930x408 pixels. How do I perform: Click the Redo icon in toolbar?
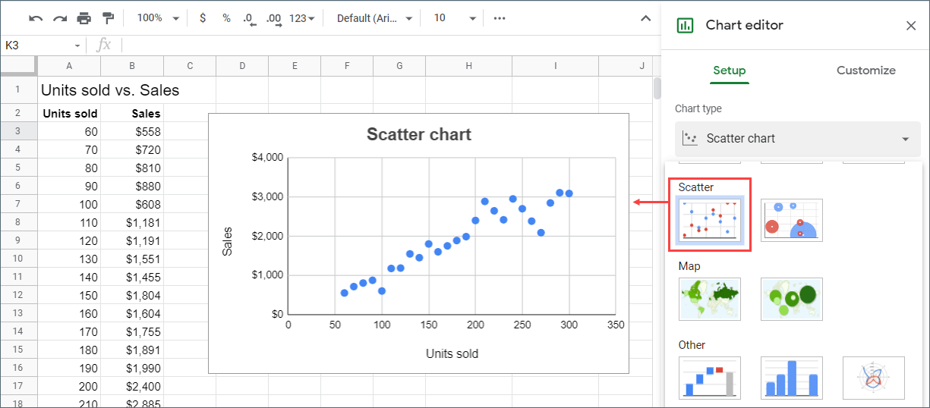pyautogui.click(x=59, y=18)
